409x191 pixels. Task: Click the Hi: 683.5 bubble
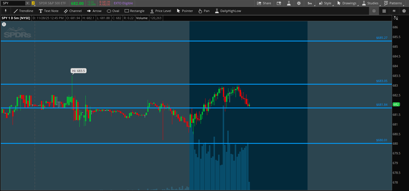(78, 71)
